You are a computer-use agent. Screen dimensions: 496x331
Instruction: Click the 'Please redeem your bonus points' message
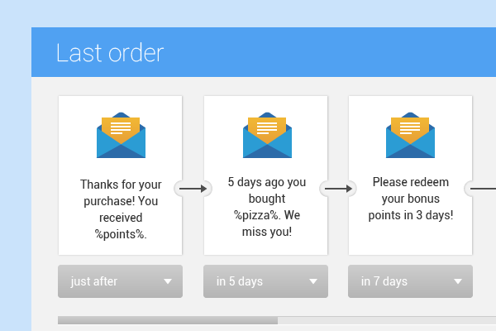(x=411, y=199)
